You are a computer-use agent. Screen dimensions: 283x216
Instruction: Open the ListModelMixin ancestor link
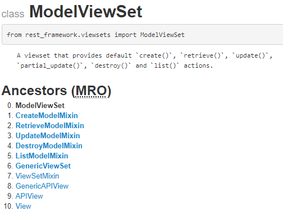pyautogui.click(x=42, y=156)
